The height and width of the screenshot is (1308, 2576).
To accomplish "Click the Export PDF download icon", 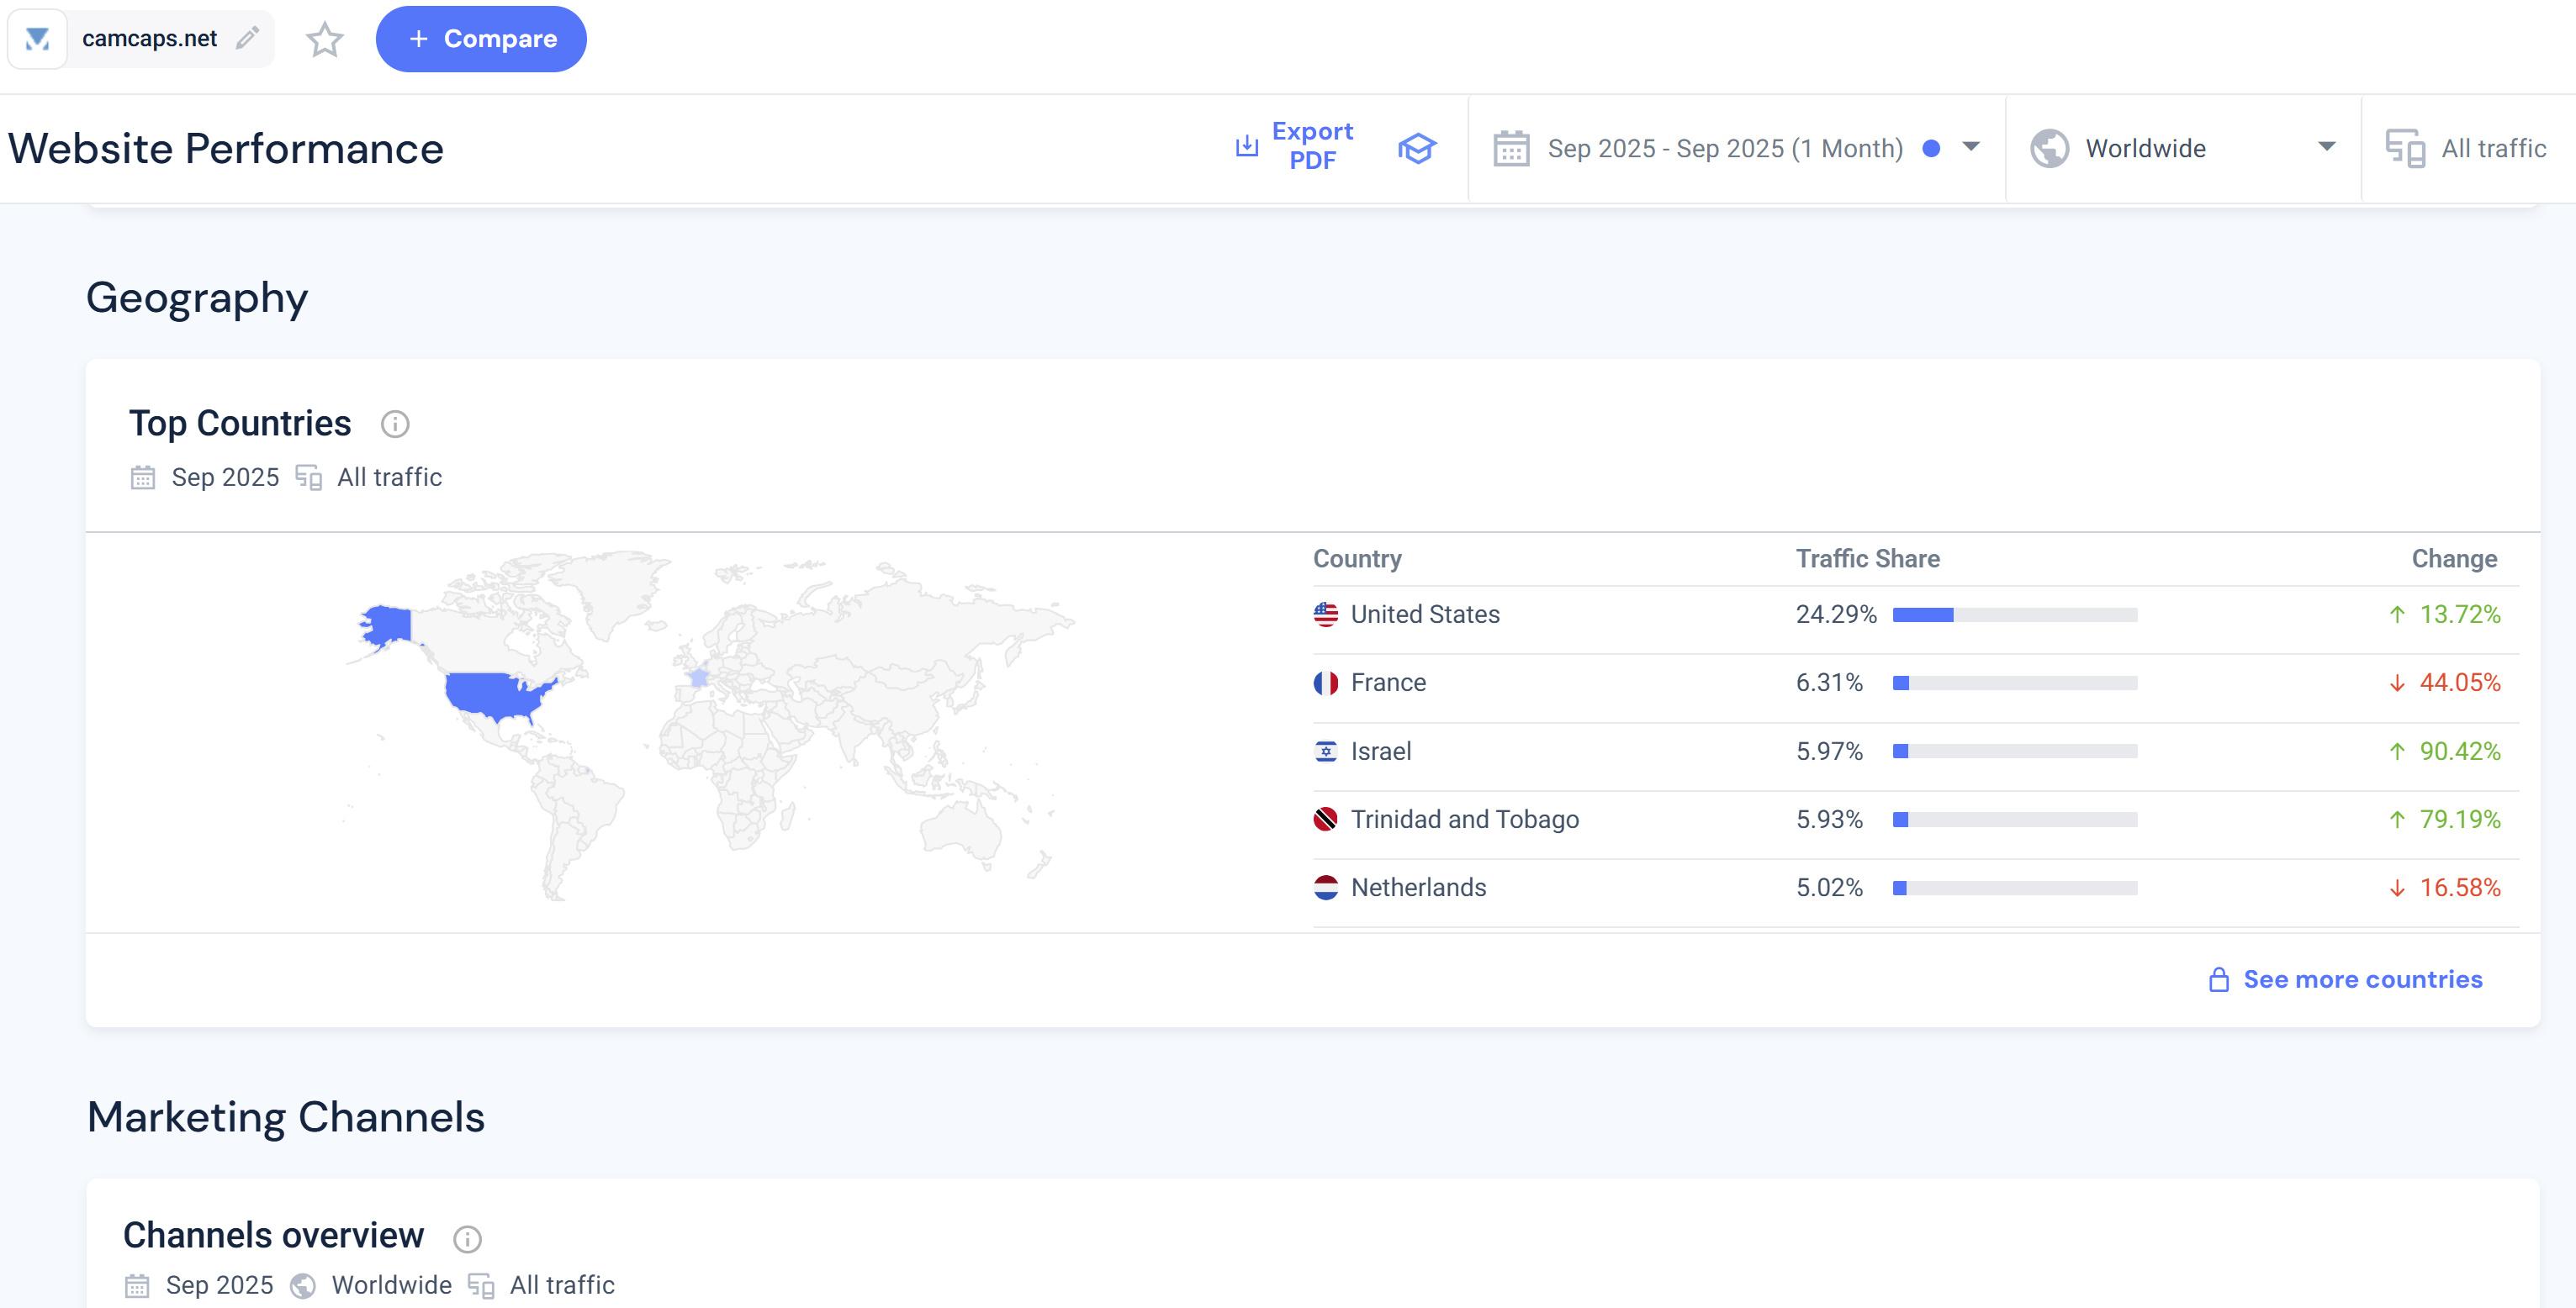I will (1246, 146).
